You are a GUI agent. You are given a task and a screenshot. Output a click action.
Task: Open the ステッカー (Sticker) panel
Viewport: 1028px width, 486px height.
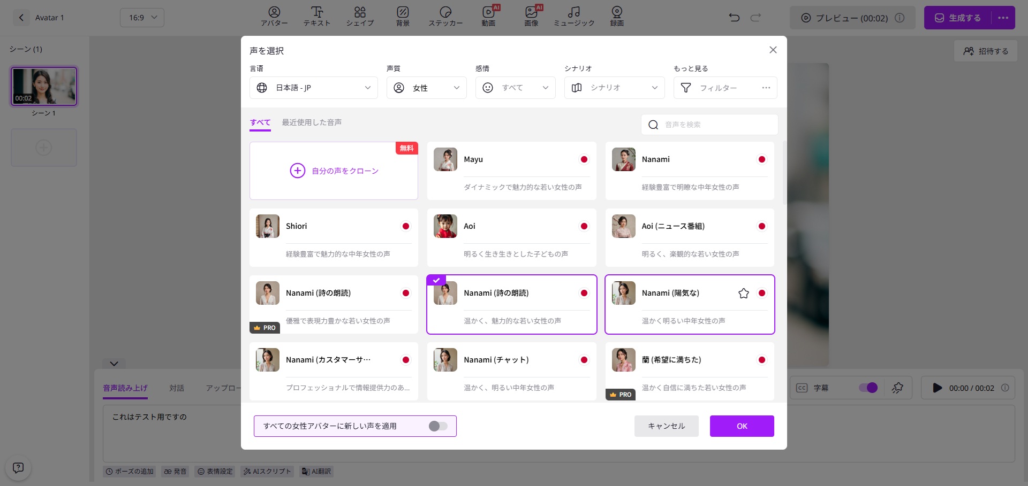point(445,17)
